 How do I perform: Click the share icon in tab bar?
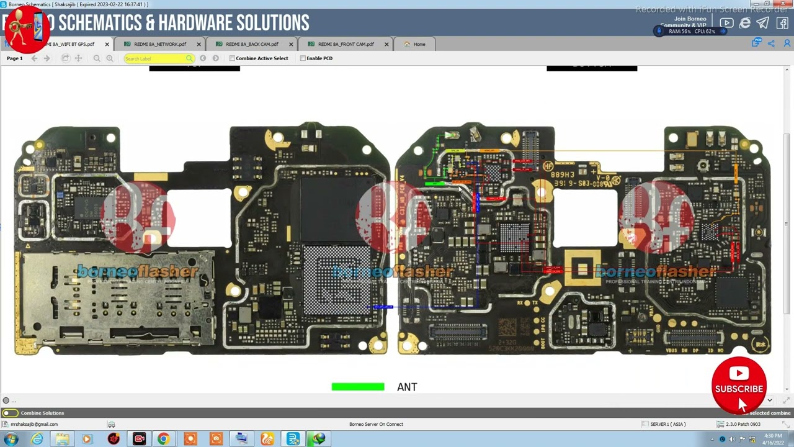771,43
